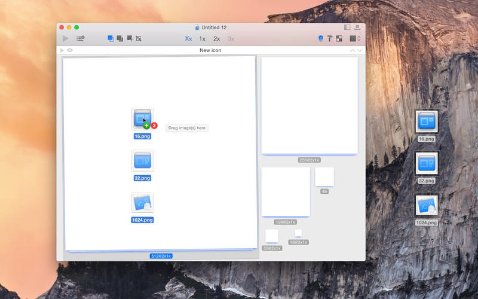The width and height of the screenshot is (478, 299).
Task: Click the up chevron in New icon bar
Action: 352,50
